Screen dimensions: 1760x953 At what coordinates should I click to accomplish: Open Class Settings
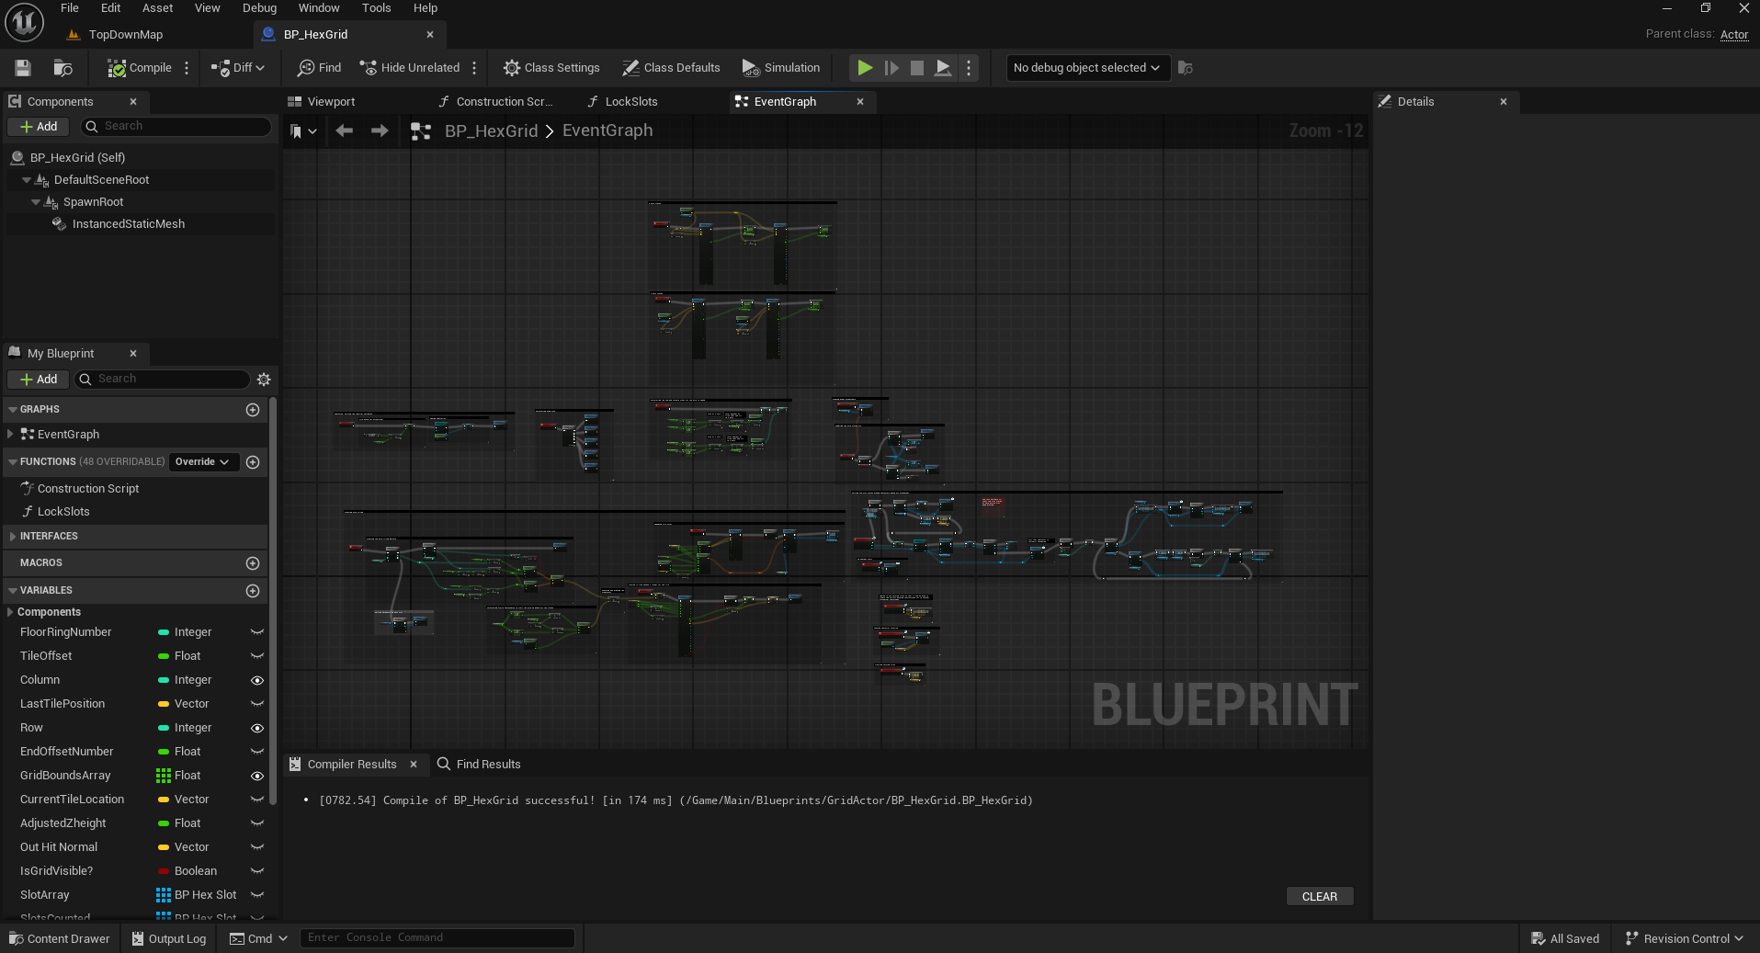(x=551, y=68)
